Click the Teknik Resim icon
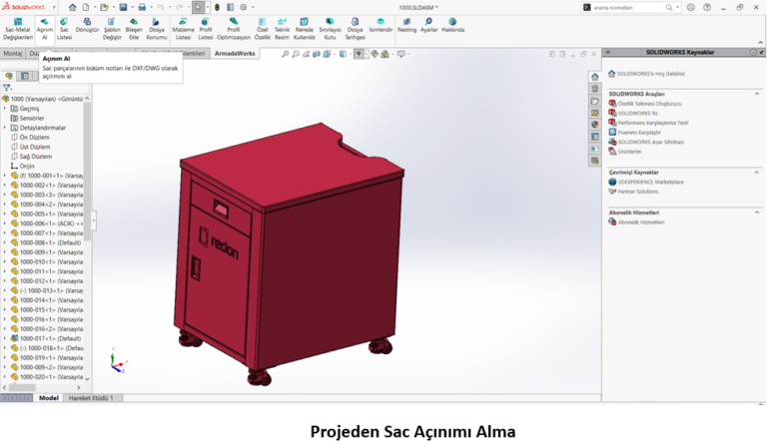 pyautogui.click(x=282, y=26)
